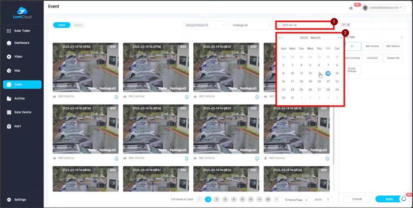Open Settings at the sidebar bottom
Image resolution: width=413 pixels, height=208 pixels.
tap(19, 200)
